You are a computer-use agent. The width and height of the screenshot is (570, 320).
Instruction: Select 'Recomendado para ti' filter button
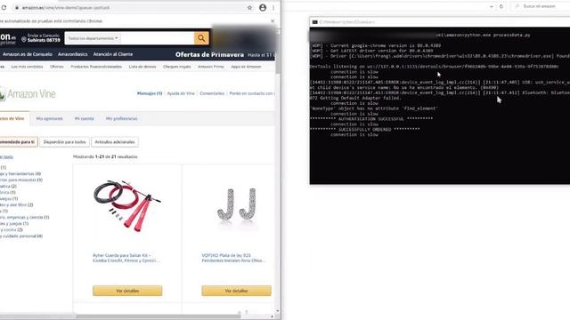point(18,142)
